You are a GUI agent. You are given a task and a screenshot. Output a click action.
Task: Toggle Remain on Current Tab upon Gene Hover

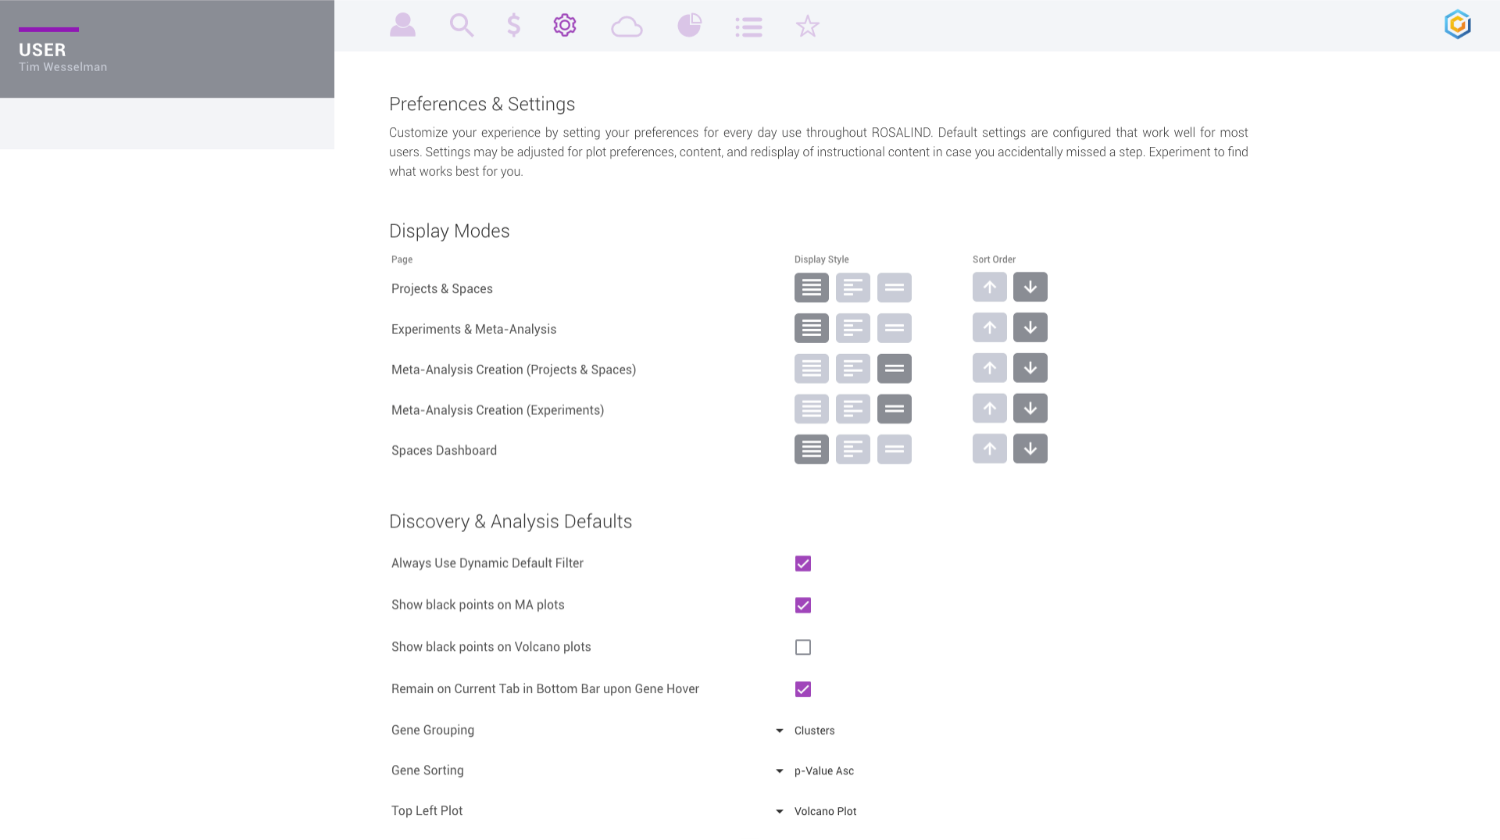(x=803, y=690)
